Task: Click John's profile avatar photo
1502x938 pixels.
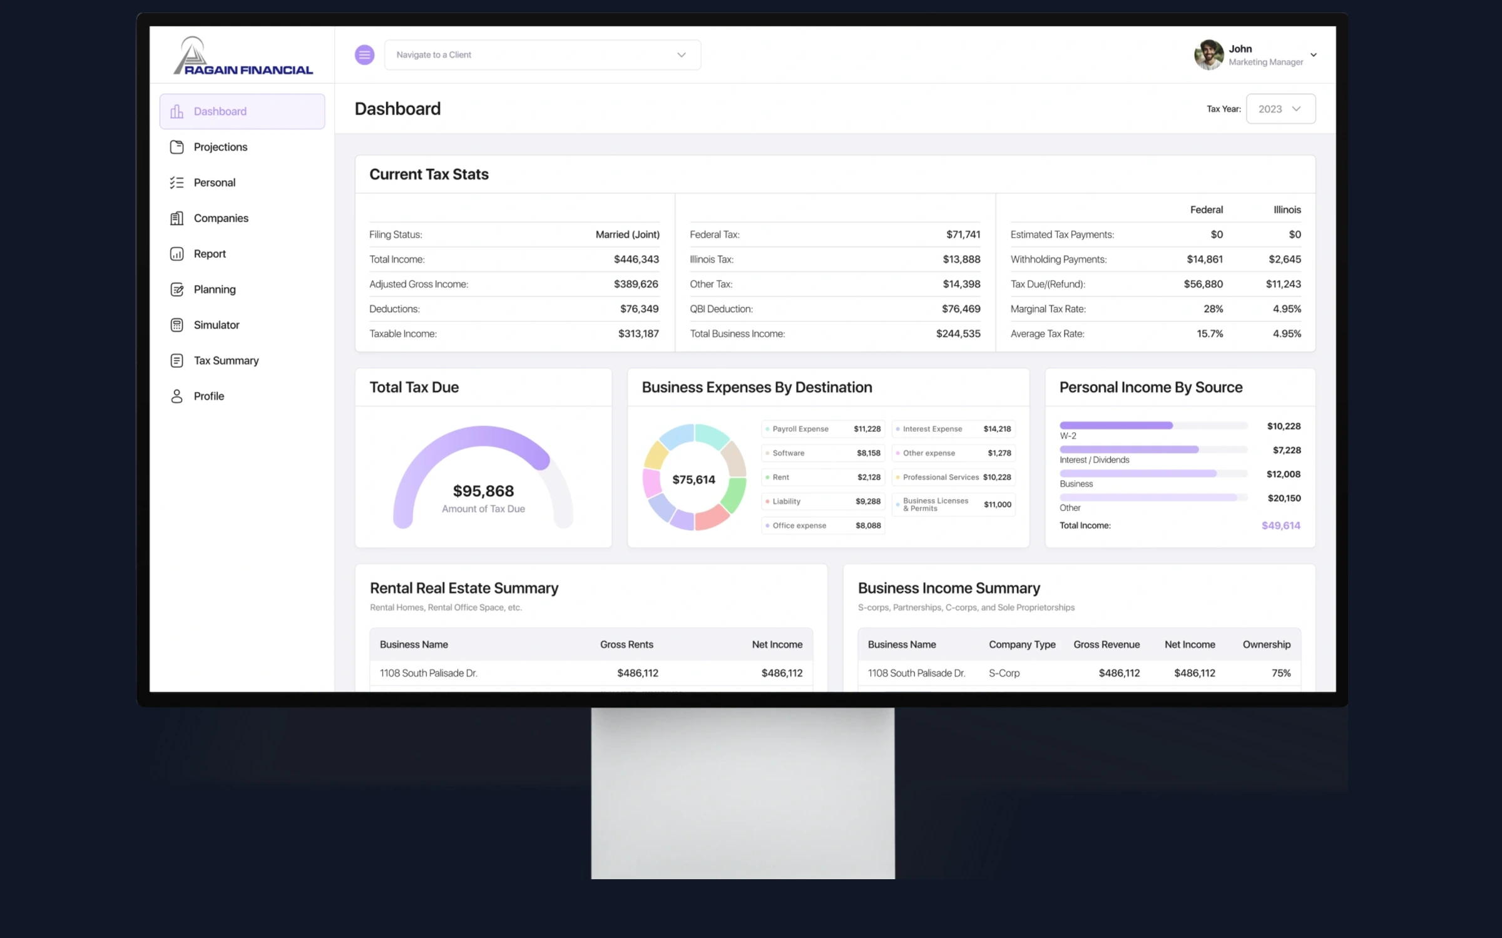Action: click(1208, 55)
